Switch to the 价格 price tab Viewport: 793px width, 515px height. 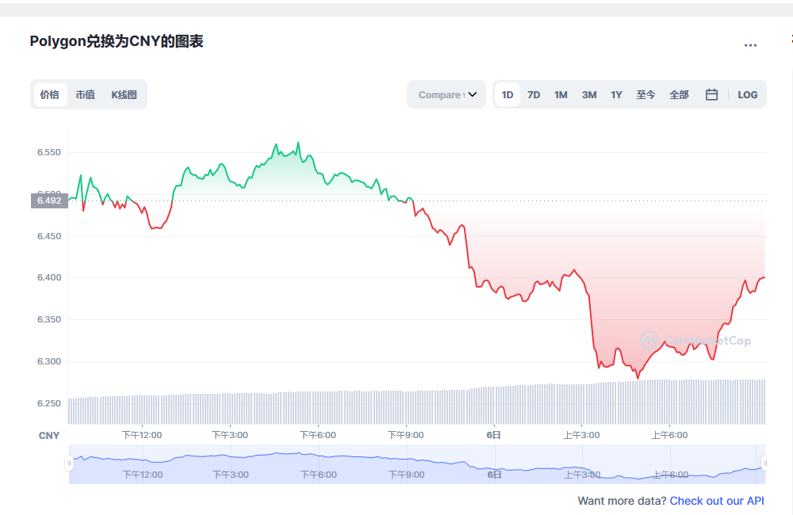pos(50,94)
